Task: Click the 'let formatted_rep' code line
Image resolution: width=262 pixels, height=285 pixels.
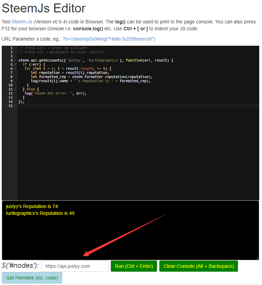Action: click(92, 77)
